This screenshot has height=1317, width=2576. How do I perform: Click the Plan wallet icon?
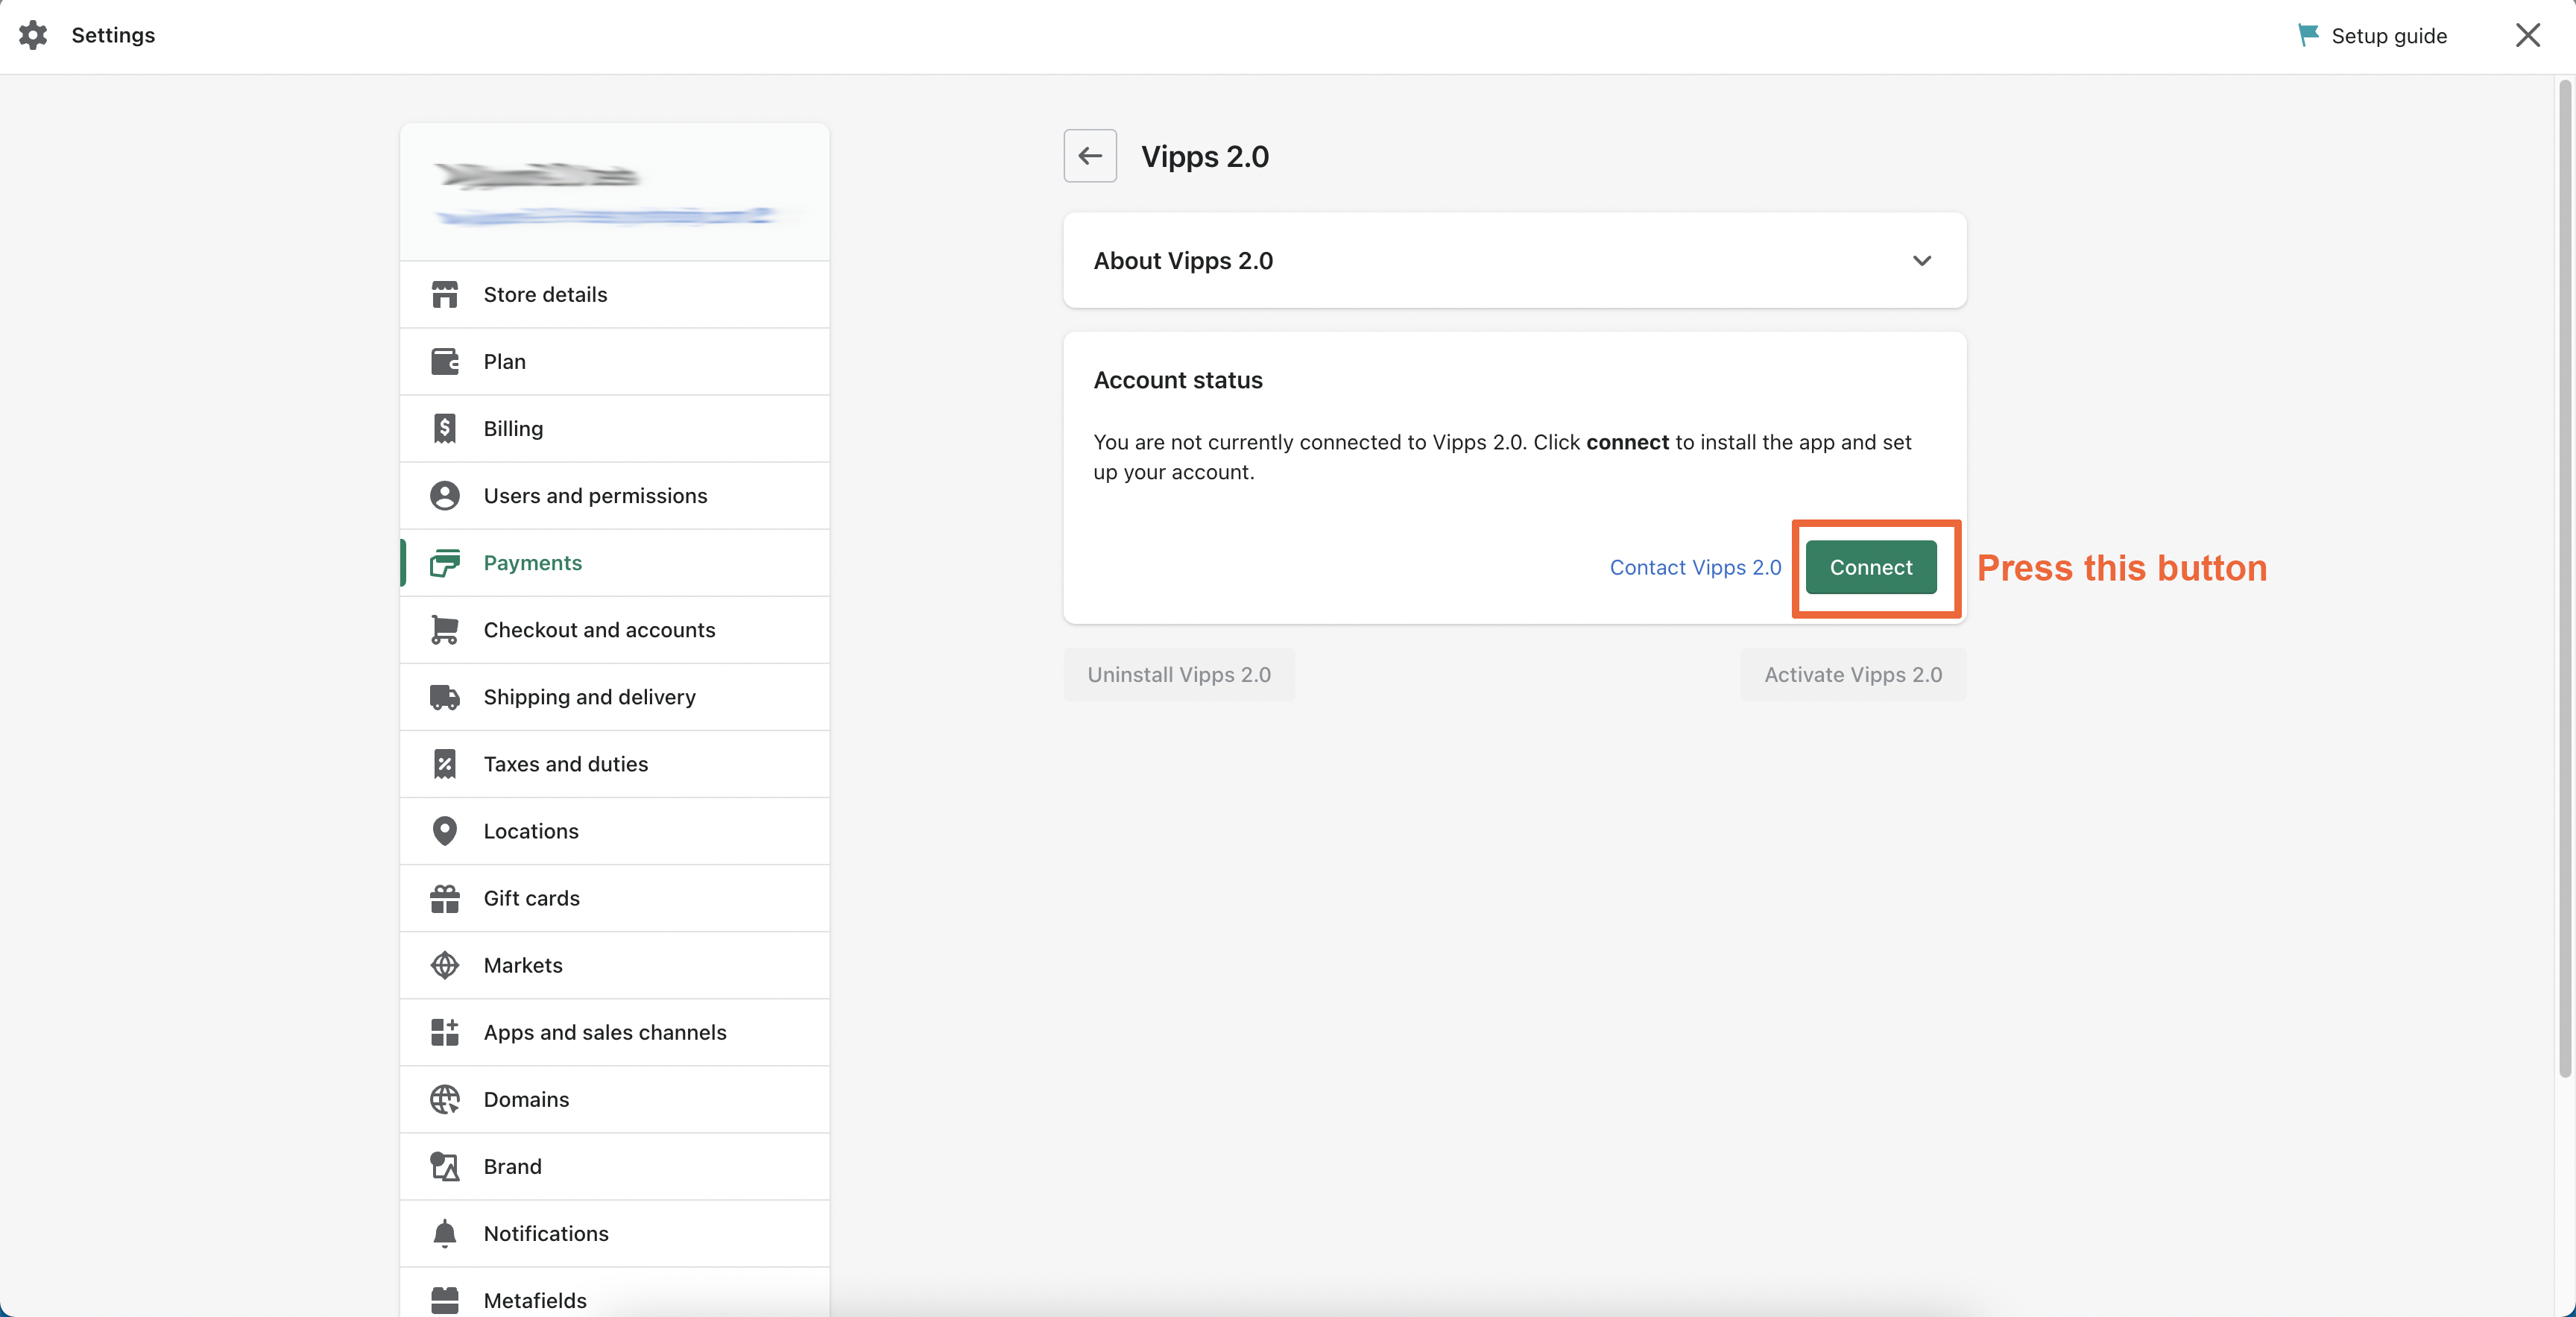[x=445, y=362]
